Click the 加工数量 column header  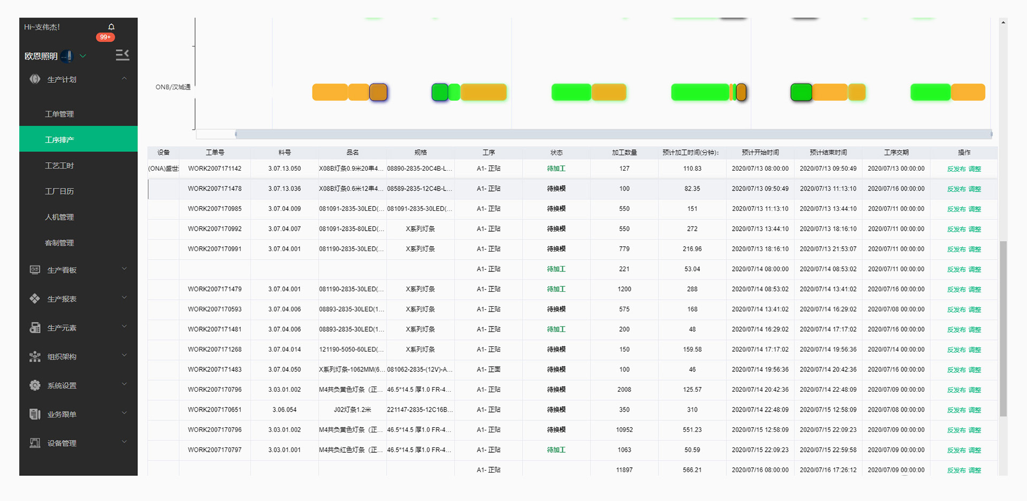[624, 153]
